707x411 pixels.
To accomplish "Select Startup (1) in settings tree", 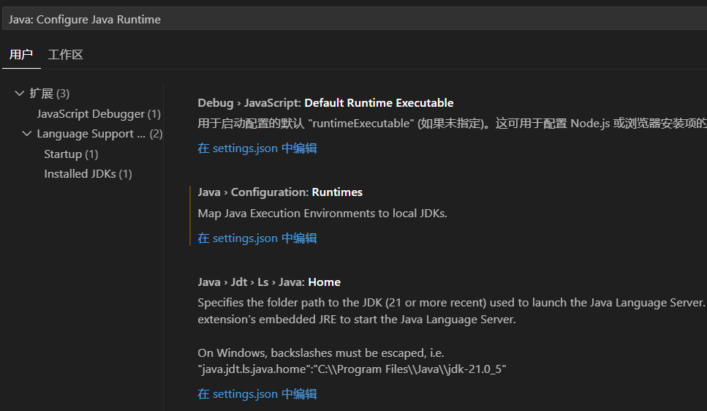I will (x=71, y=154).
